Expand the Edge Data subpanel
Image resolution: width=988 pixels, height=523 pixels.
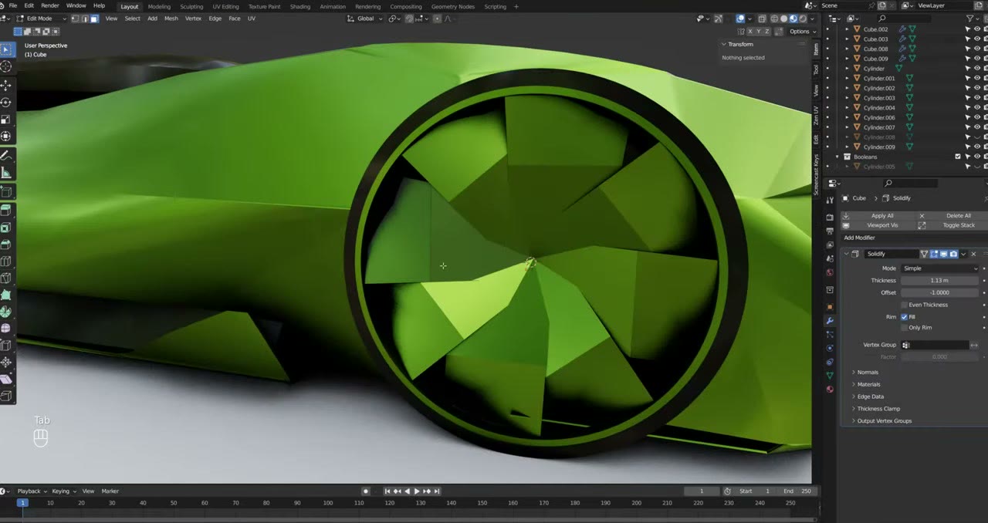pyautogui.click(x=870, y=396)
